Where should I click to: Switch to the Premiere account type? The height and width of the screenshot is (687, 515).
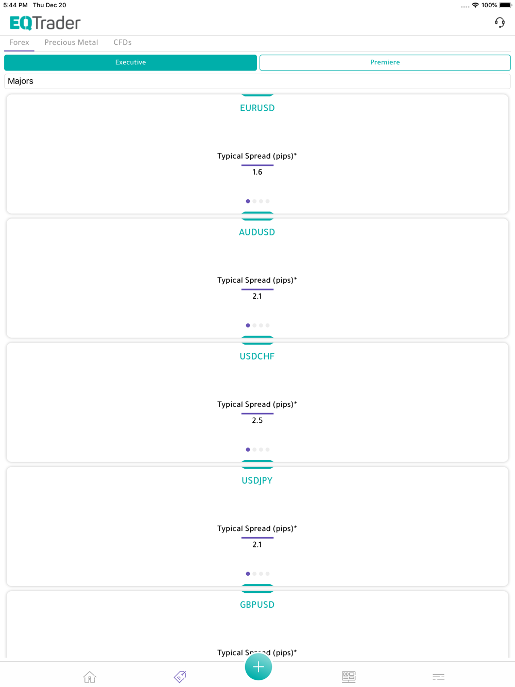tap(385, 62)
